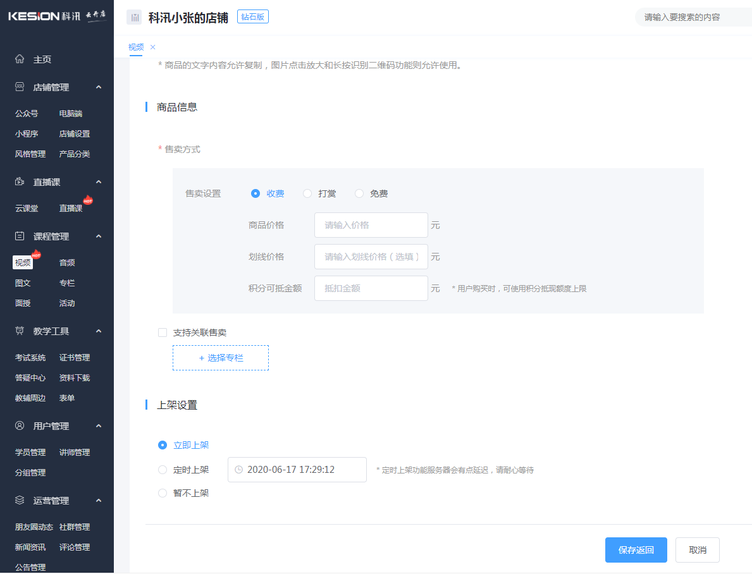Select the 店铺管理 storefront icon
The height and width of the screenshot is (574, 752).
click(18, 87)
